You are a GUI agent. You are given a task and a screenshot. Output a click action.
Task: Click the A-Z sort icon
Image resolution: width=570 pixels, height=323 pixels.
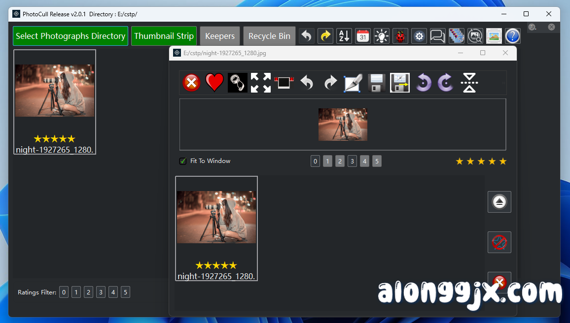click(x=344, y=36)
